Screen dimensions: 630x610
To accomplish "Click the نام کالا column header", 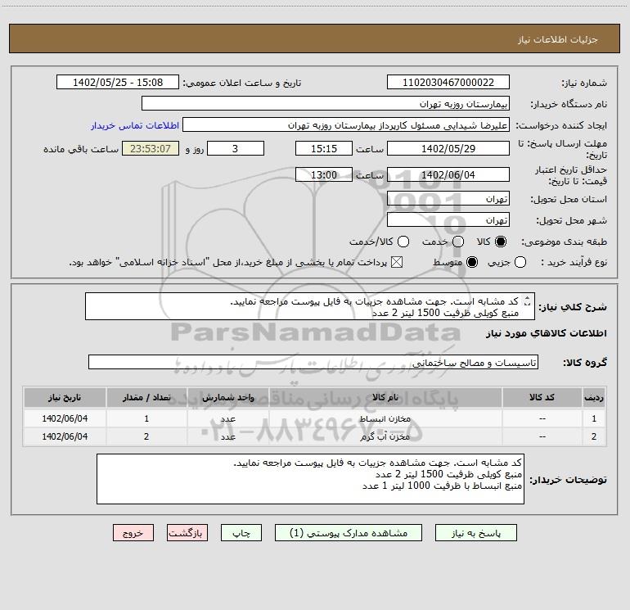I will point(385,397).
